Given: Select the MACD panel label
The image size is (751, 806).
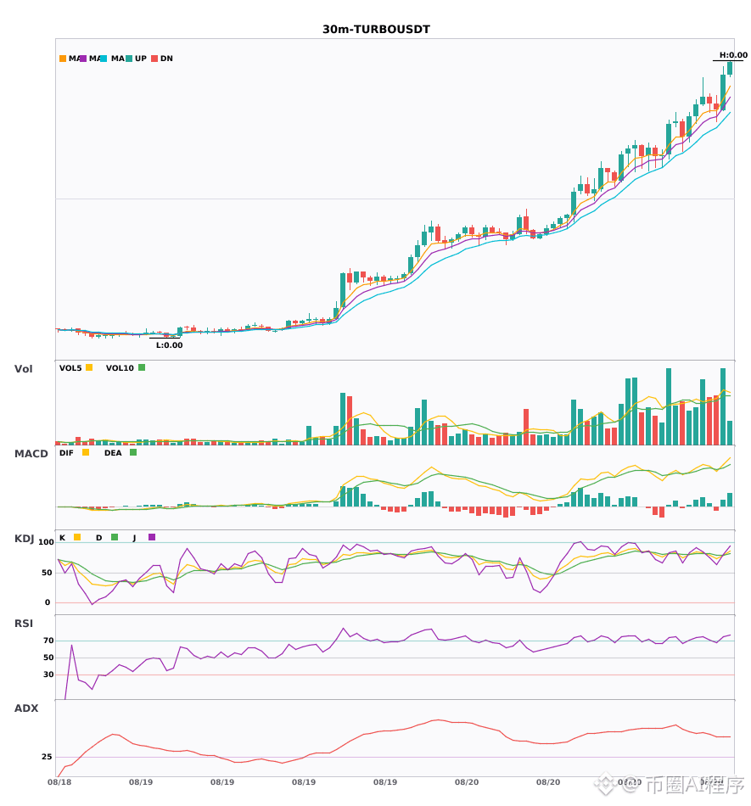Looking at the screenshot, I should (31, 454).
